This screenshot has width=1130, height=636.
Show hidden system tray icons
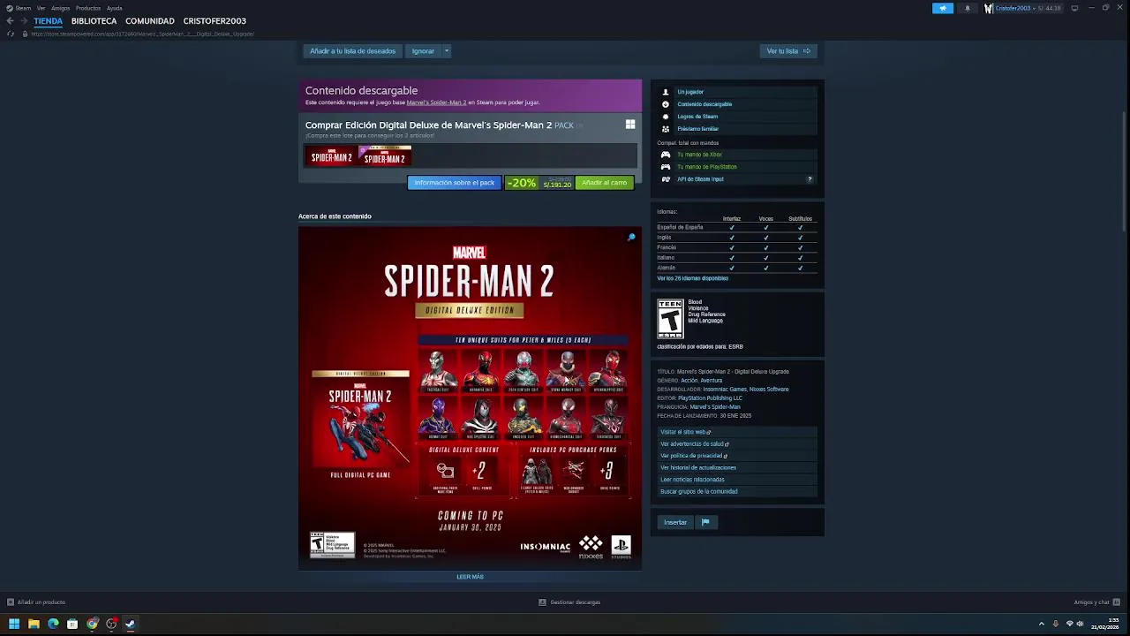[1041, 624]
